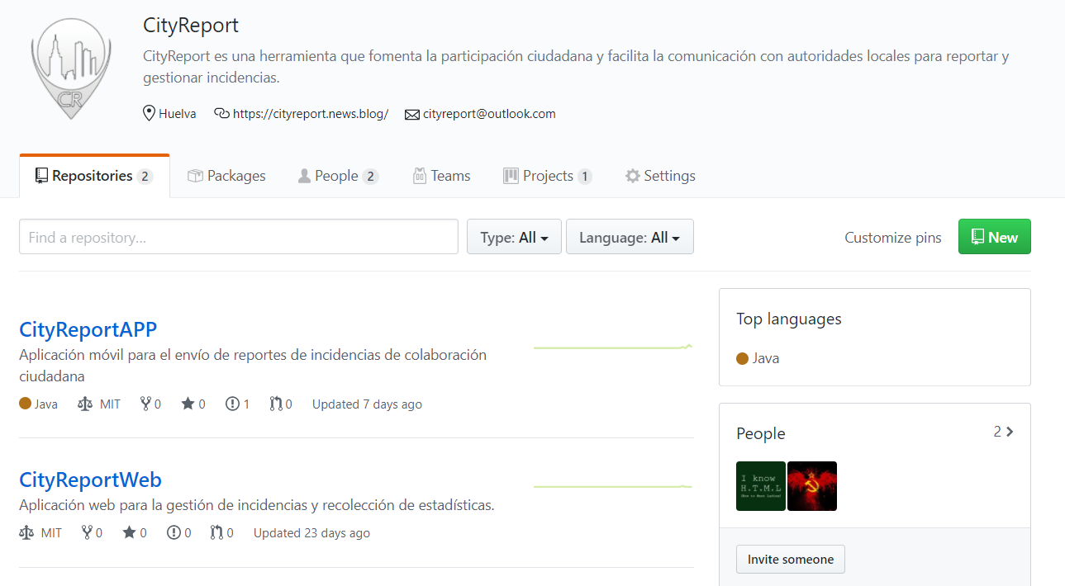The width and height of the screenshot is (1065, 586).
Task: Click the CityReport organization title
Action: 191,26
